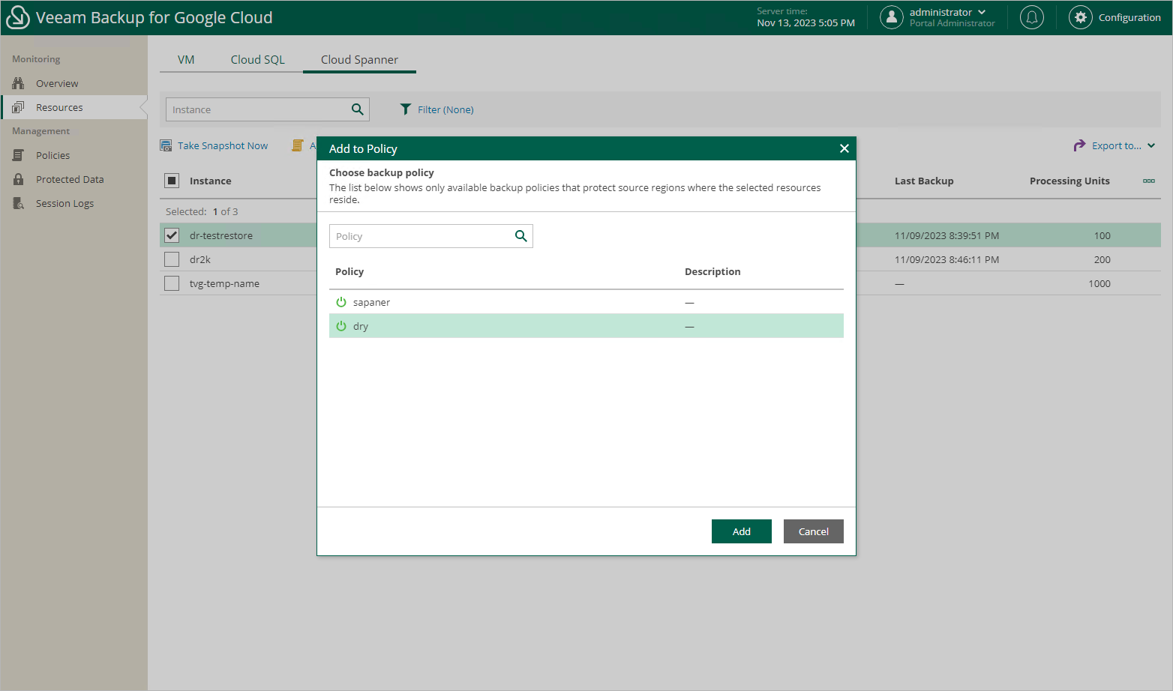Click the Filter (None) link

coord(445,109)
